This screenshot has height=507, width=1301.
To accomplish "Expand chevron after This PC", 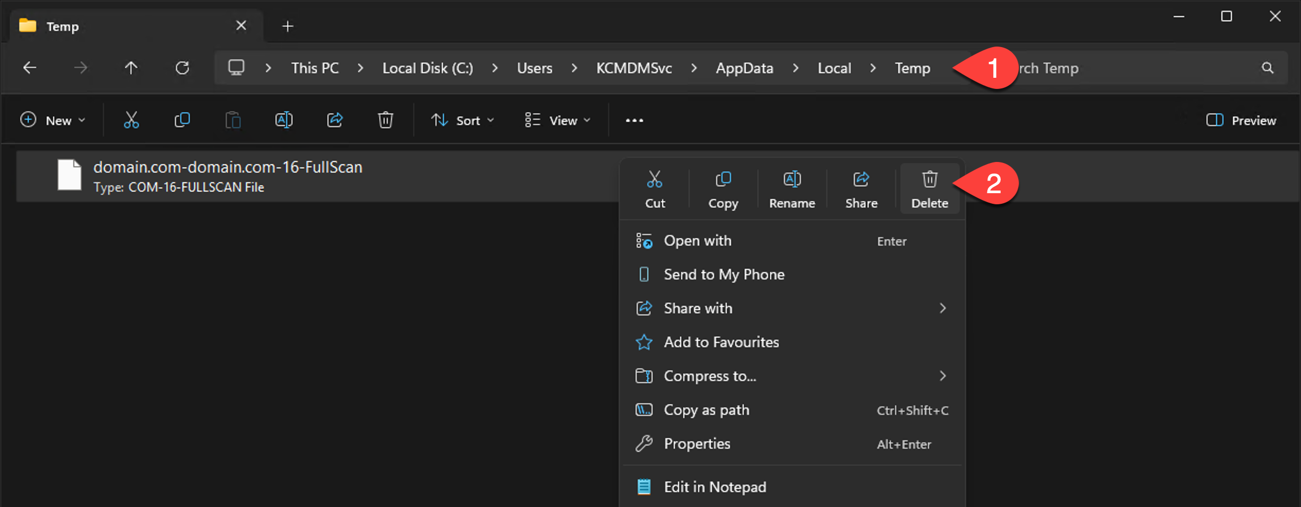I will pos(360,68).
